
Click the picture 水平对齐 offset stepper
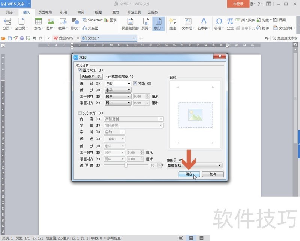147,96
